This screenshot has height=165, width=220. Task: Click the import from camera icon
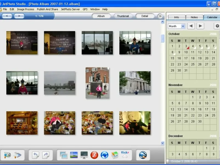click(7, 155)
